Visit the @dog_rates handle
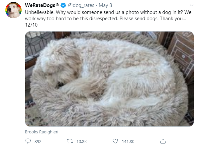198x147 pixels. [x=81, y=5]
